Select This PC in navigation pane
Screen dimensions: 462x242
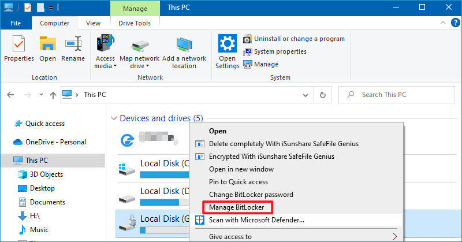click(x=53, y=161)
